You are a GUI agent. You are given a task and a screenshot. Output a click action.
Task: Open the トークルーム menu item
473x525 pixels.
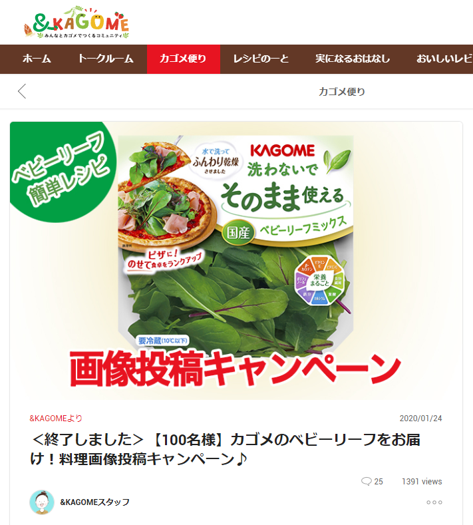click(106, 59)
